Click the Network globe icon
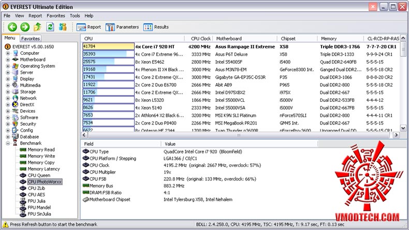This screenshot has width=409, height=230. click(16, 98)
